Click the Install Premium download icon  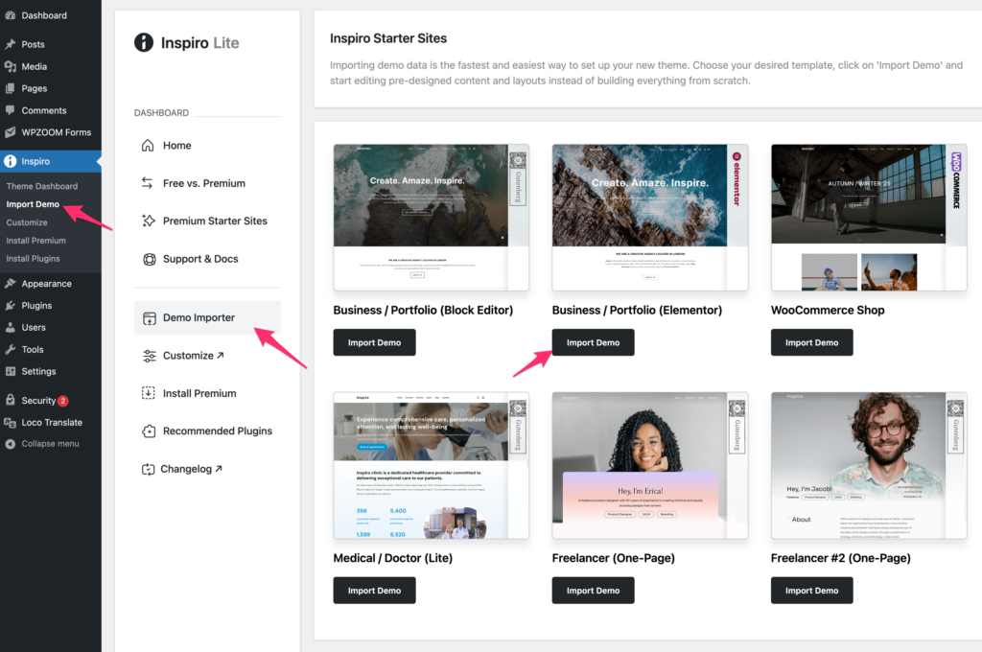tap(149, 393)
